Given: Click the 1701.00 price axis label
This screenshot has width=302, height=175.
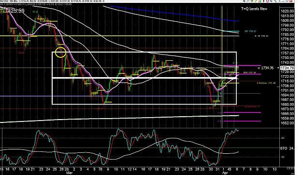Looking at the screenshot, I should coord(288,91).
